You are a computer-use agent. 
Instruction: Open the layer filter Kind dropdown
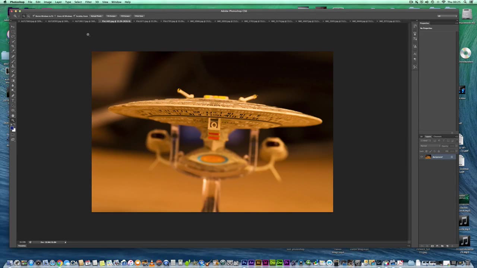point(426,141)
